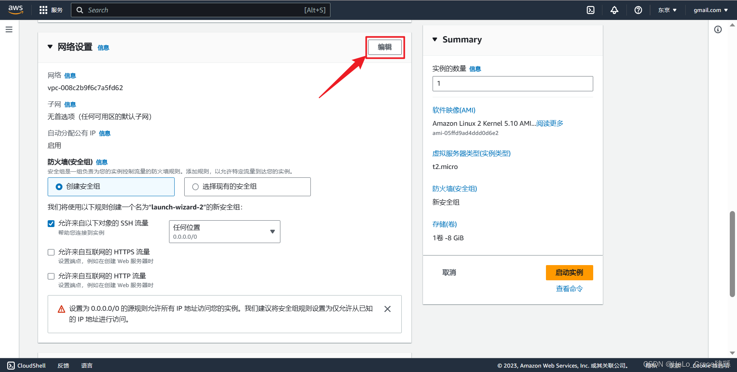Open the 软件映像(AMI) link
The image size is (737, 372).
coord(454,110)
